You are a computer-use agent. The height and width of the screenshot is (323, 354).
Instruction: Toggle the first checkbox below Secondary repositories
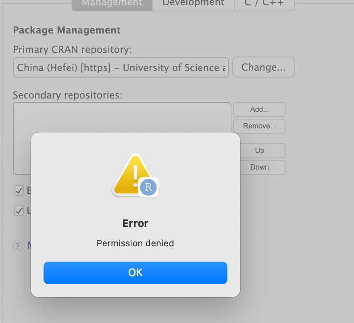pos(19,191)
